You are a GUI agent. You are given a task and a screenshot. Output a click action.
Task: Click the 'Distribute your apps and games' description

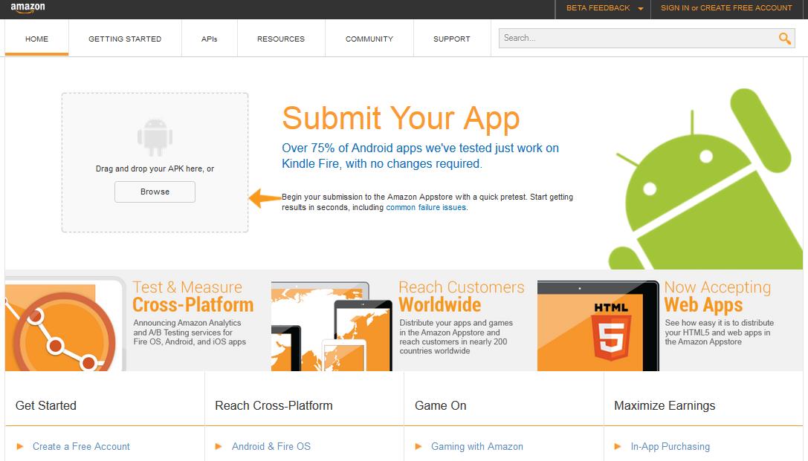coord(456,336)
